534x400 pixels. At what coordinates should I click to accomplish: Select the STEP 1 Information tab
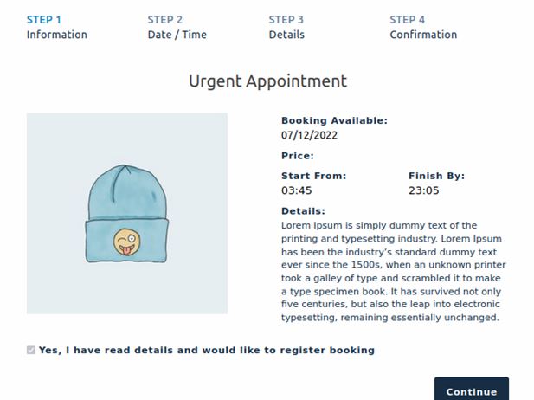[57, 27]
